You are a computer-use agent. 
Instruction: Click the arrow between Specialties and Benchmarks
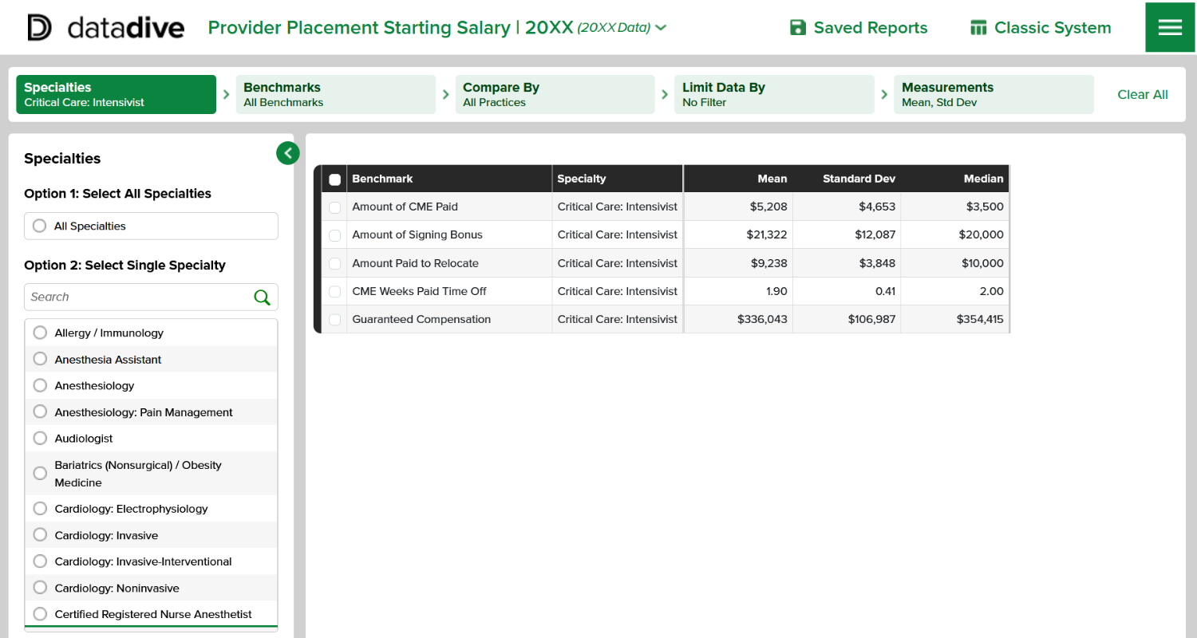226,95
